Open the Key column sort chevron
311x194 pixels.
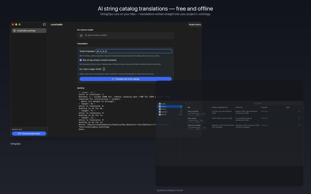210,107
